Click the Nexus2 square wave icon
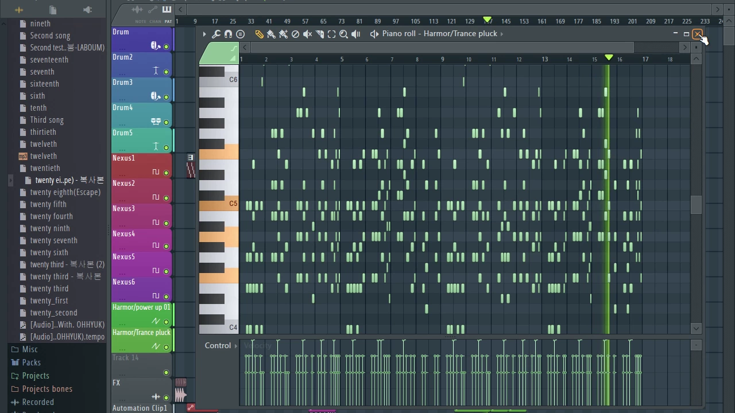Viewport: 735px width, 413px height. [156, 197]
